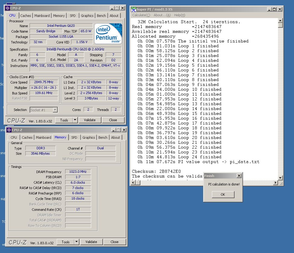Click the Code Name value 'Sandy Bridge'
The image size is (294, 253).
tap(46, 31)
